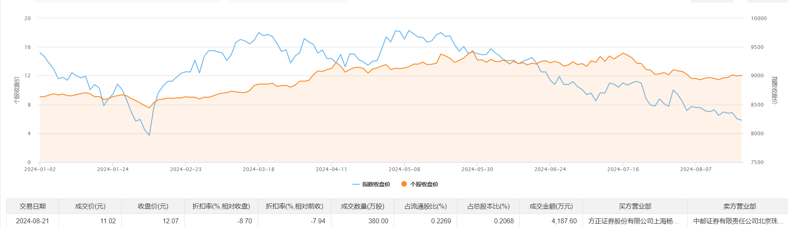
Task: Click the blue line legend marker
Action: [x=356, y=184]
